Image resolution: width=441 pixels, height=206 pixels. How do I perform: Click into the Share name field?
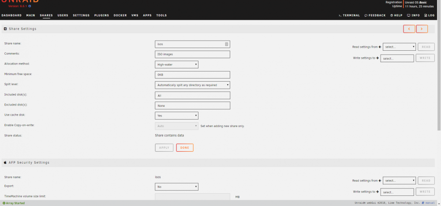tap(192, 44)
